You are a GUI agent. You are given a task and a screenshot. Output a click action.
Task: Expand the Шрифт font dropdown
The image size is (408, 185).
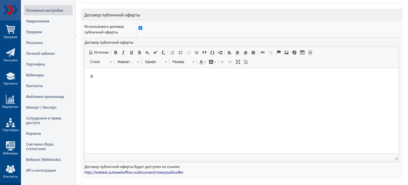(x=156, y=62)
